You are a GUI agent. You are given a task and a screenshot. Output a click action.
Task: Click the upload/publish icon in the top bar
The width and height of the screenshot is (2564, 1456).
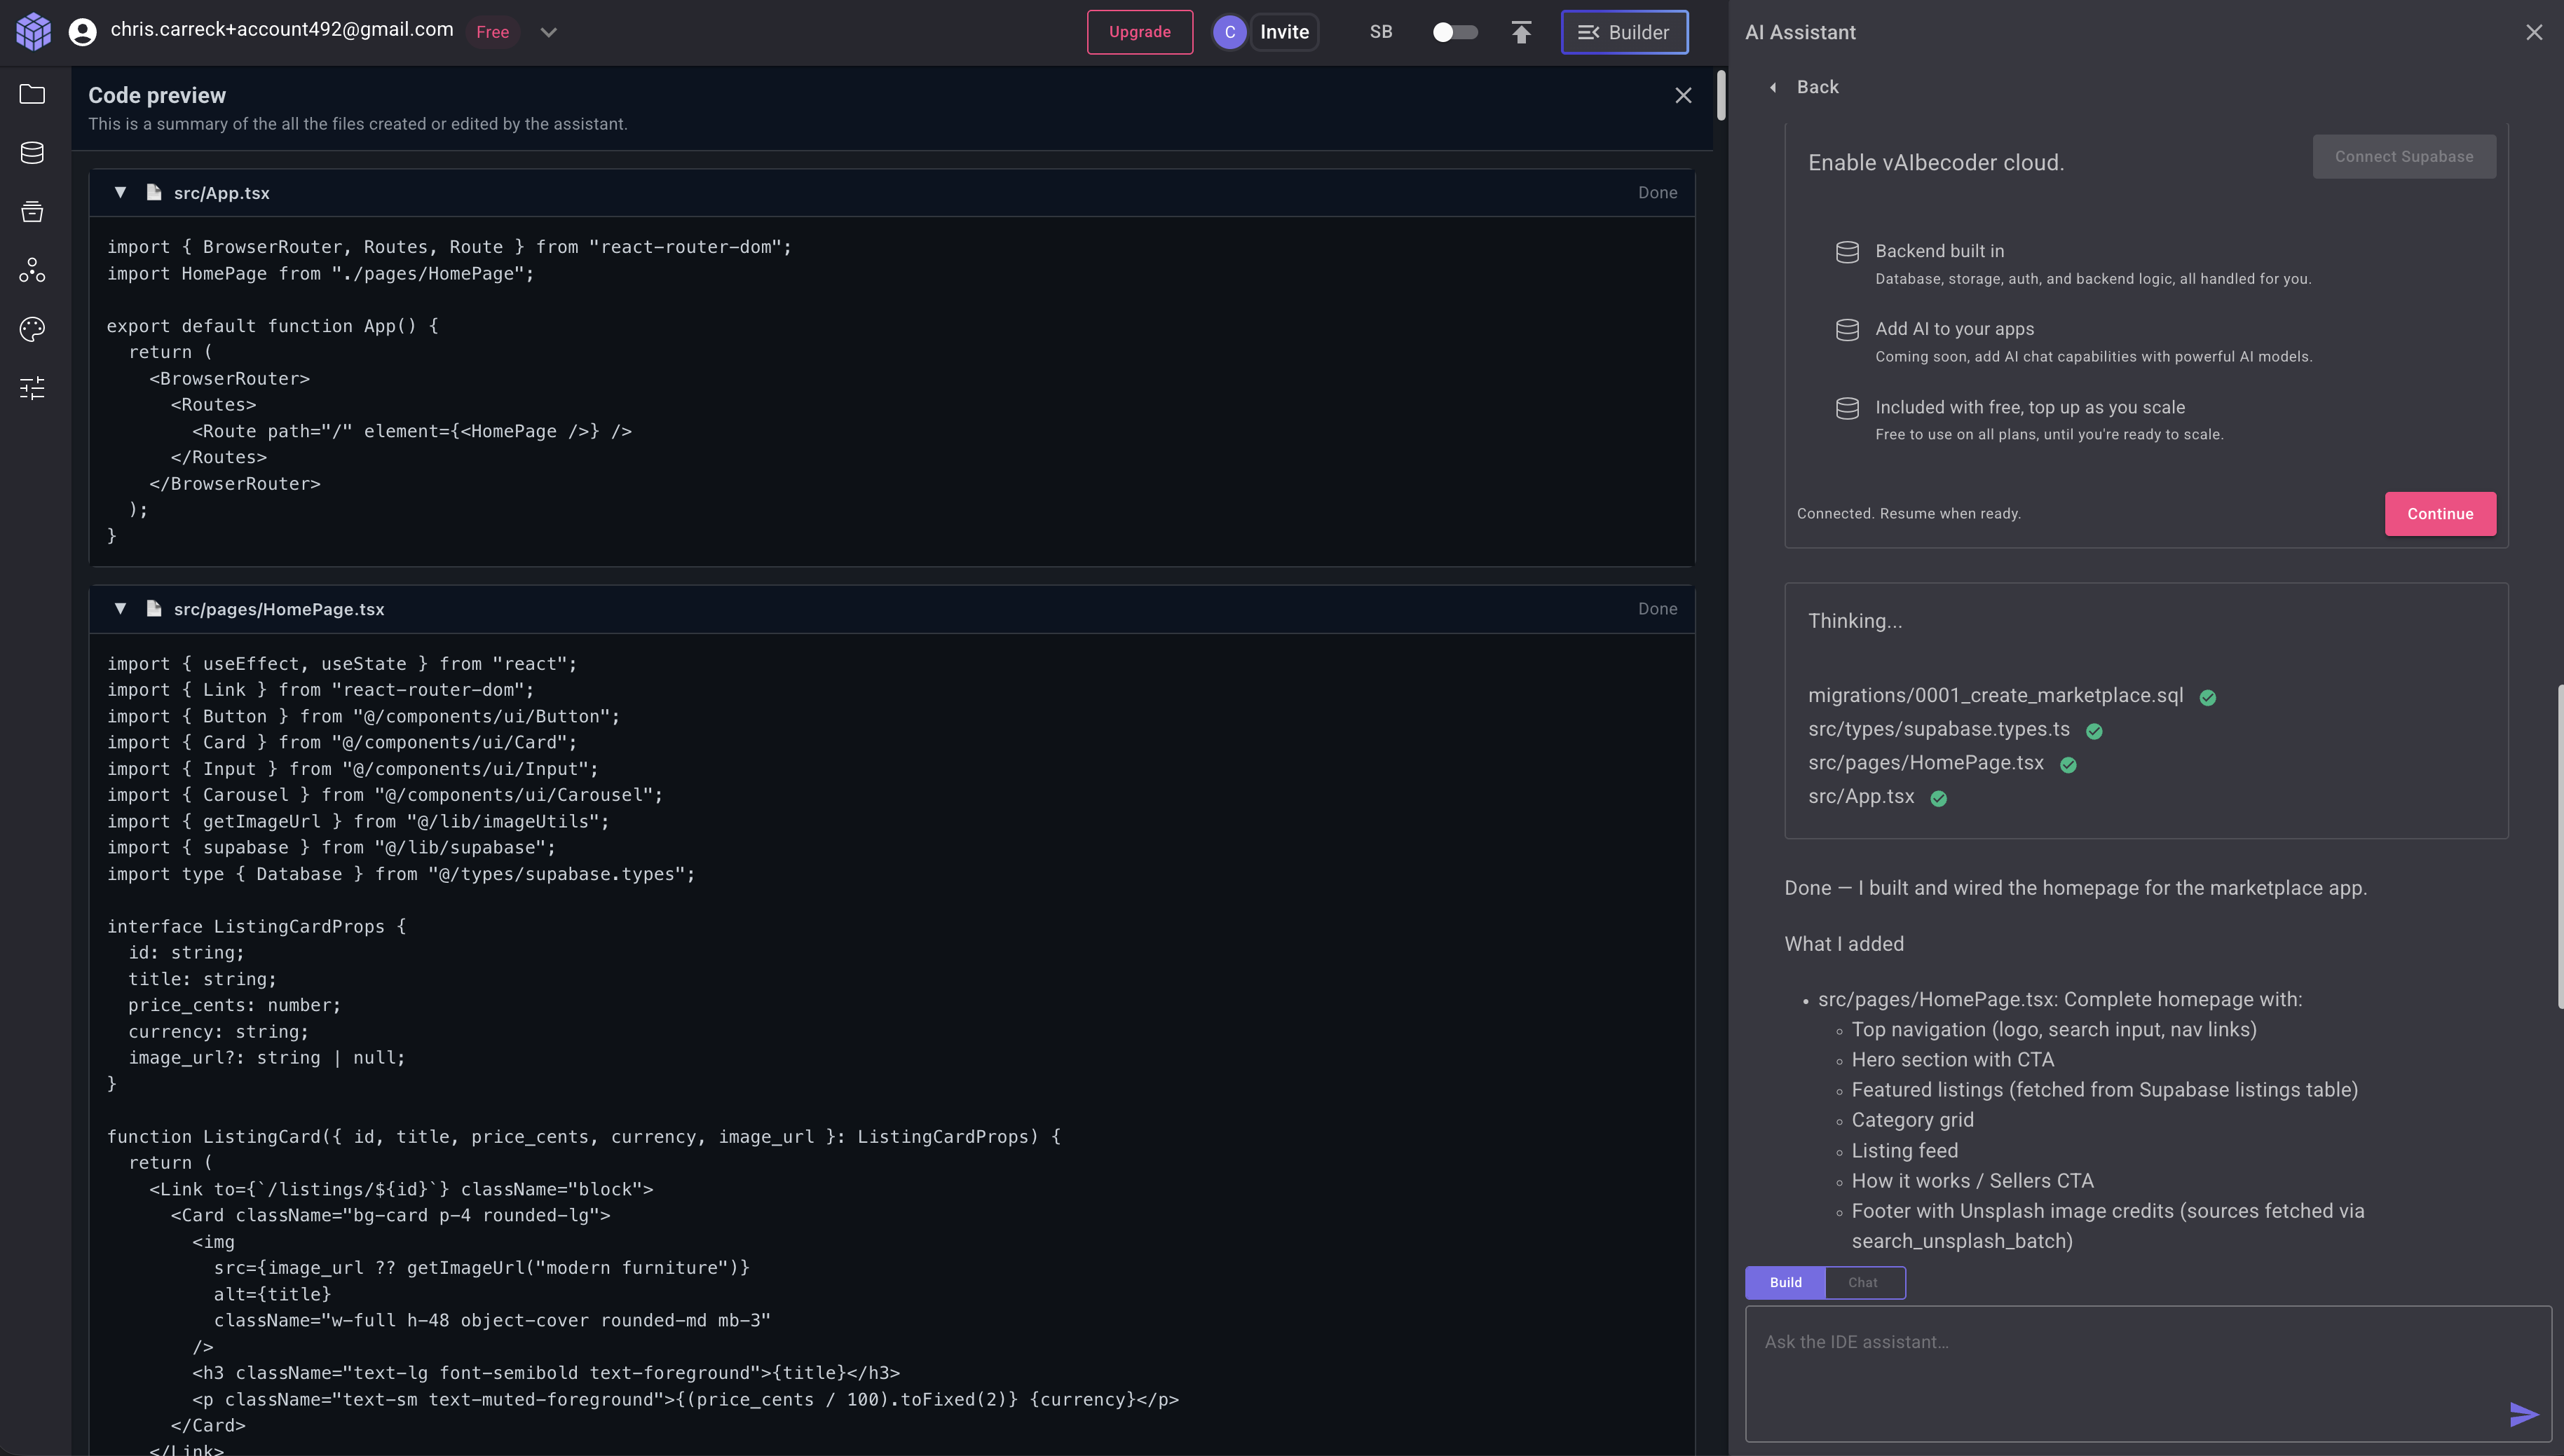click(1520, 32)
